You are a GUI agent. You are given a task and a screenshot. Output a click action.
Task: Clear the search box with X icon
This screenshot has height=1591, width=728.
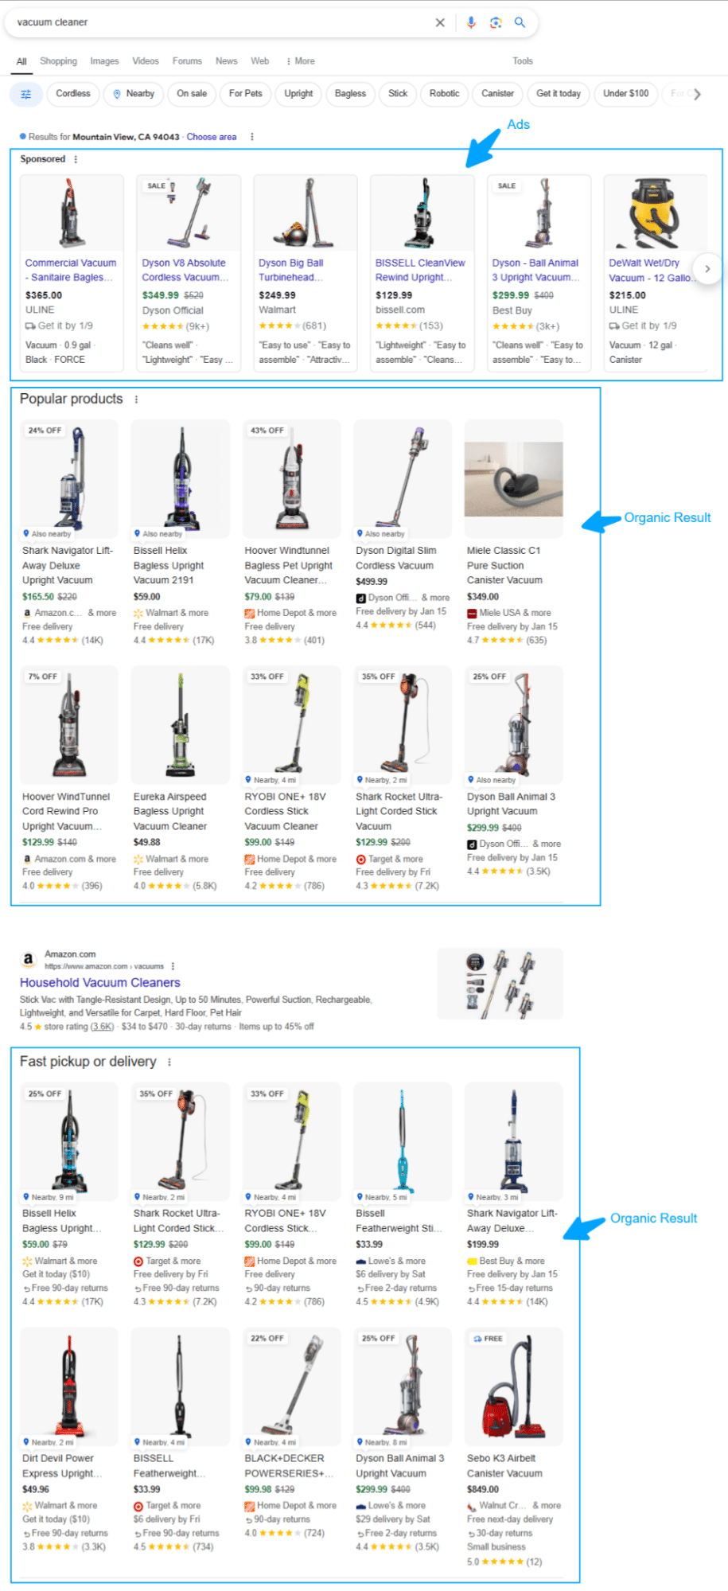(440, 22)
